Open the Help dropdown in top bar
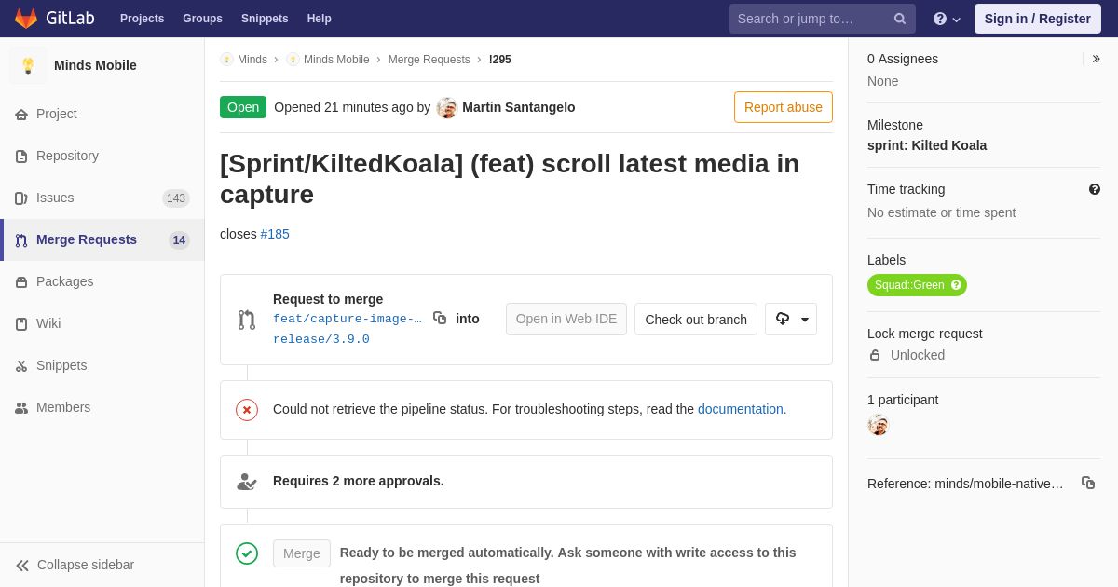The image size is (1118, 587). (x=947, y=19)
